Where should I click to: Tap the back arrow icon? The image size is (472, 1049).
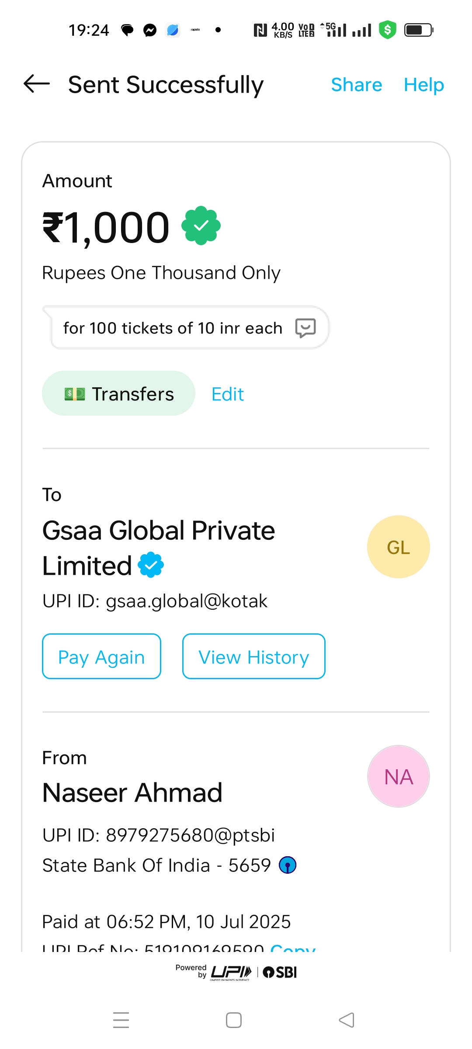(x=37, y=84)
